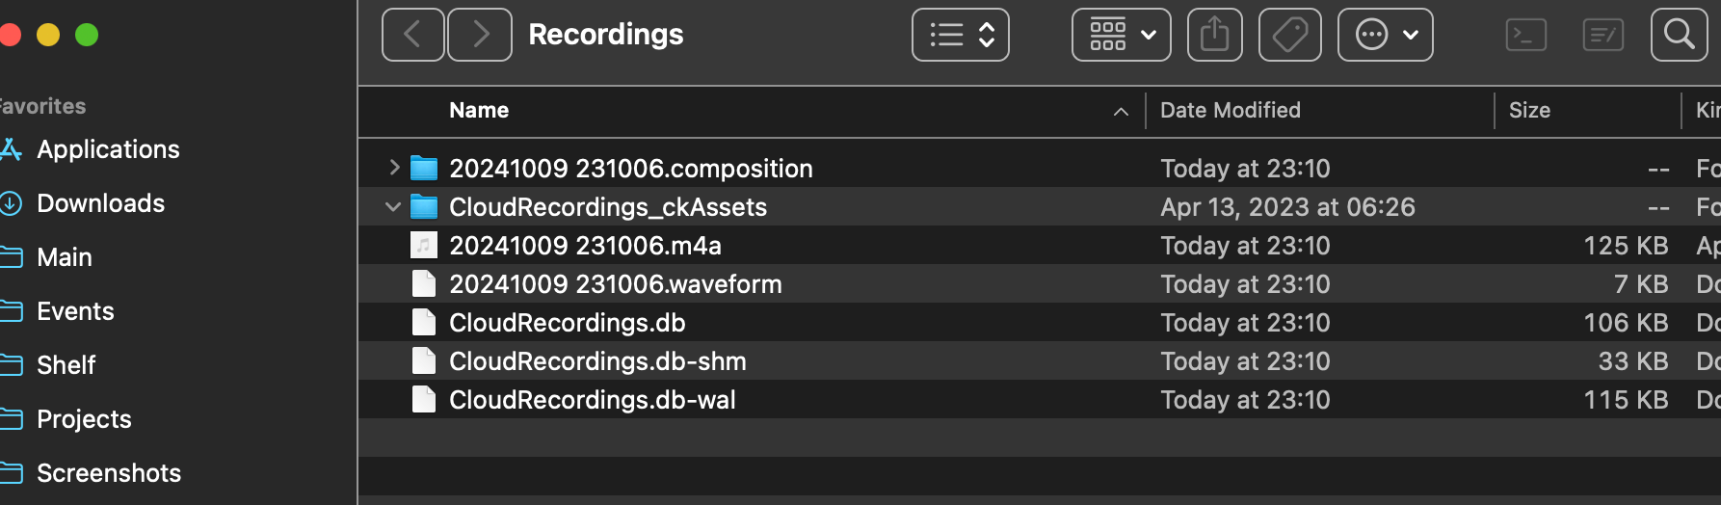Viewport: 1721px width, 505px height.
Task: Open the Screenshots sidebar folder
Action: coord(108,473)
